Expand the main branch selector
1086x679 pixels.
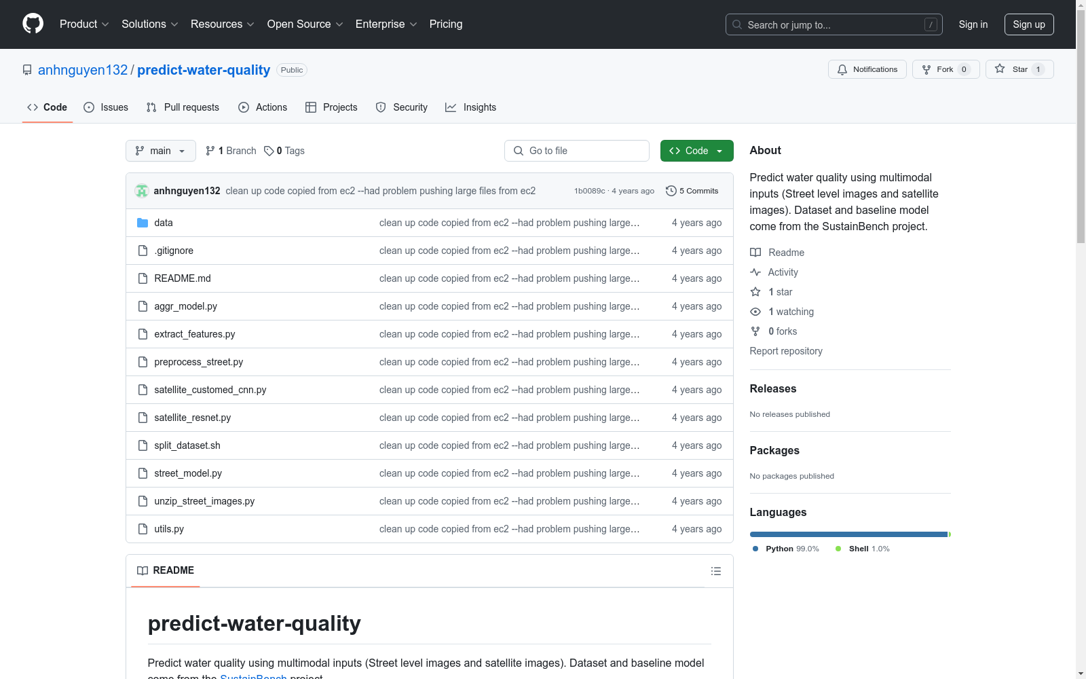point(160,151)
